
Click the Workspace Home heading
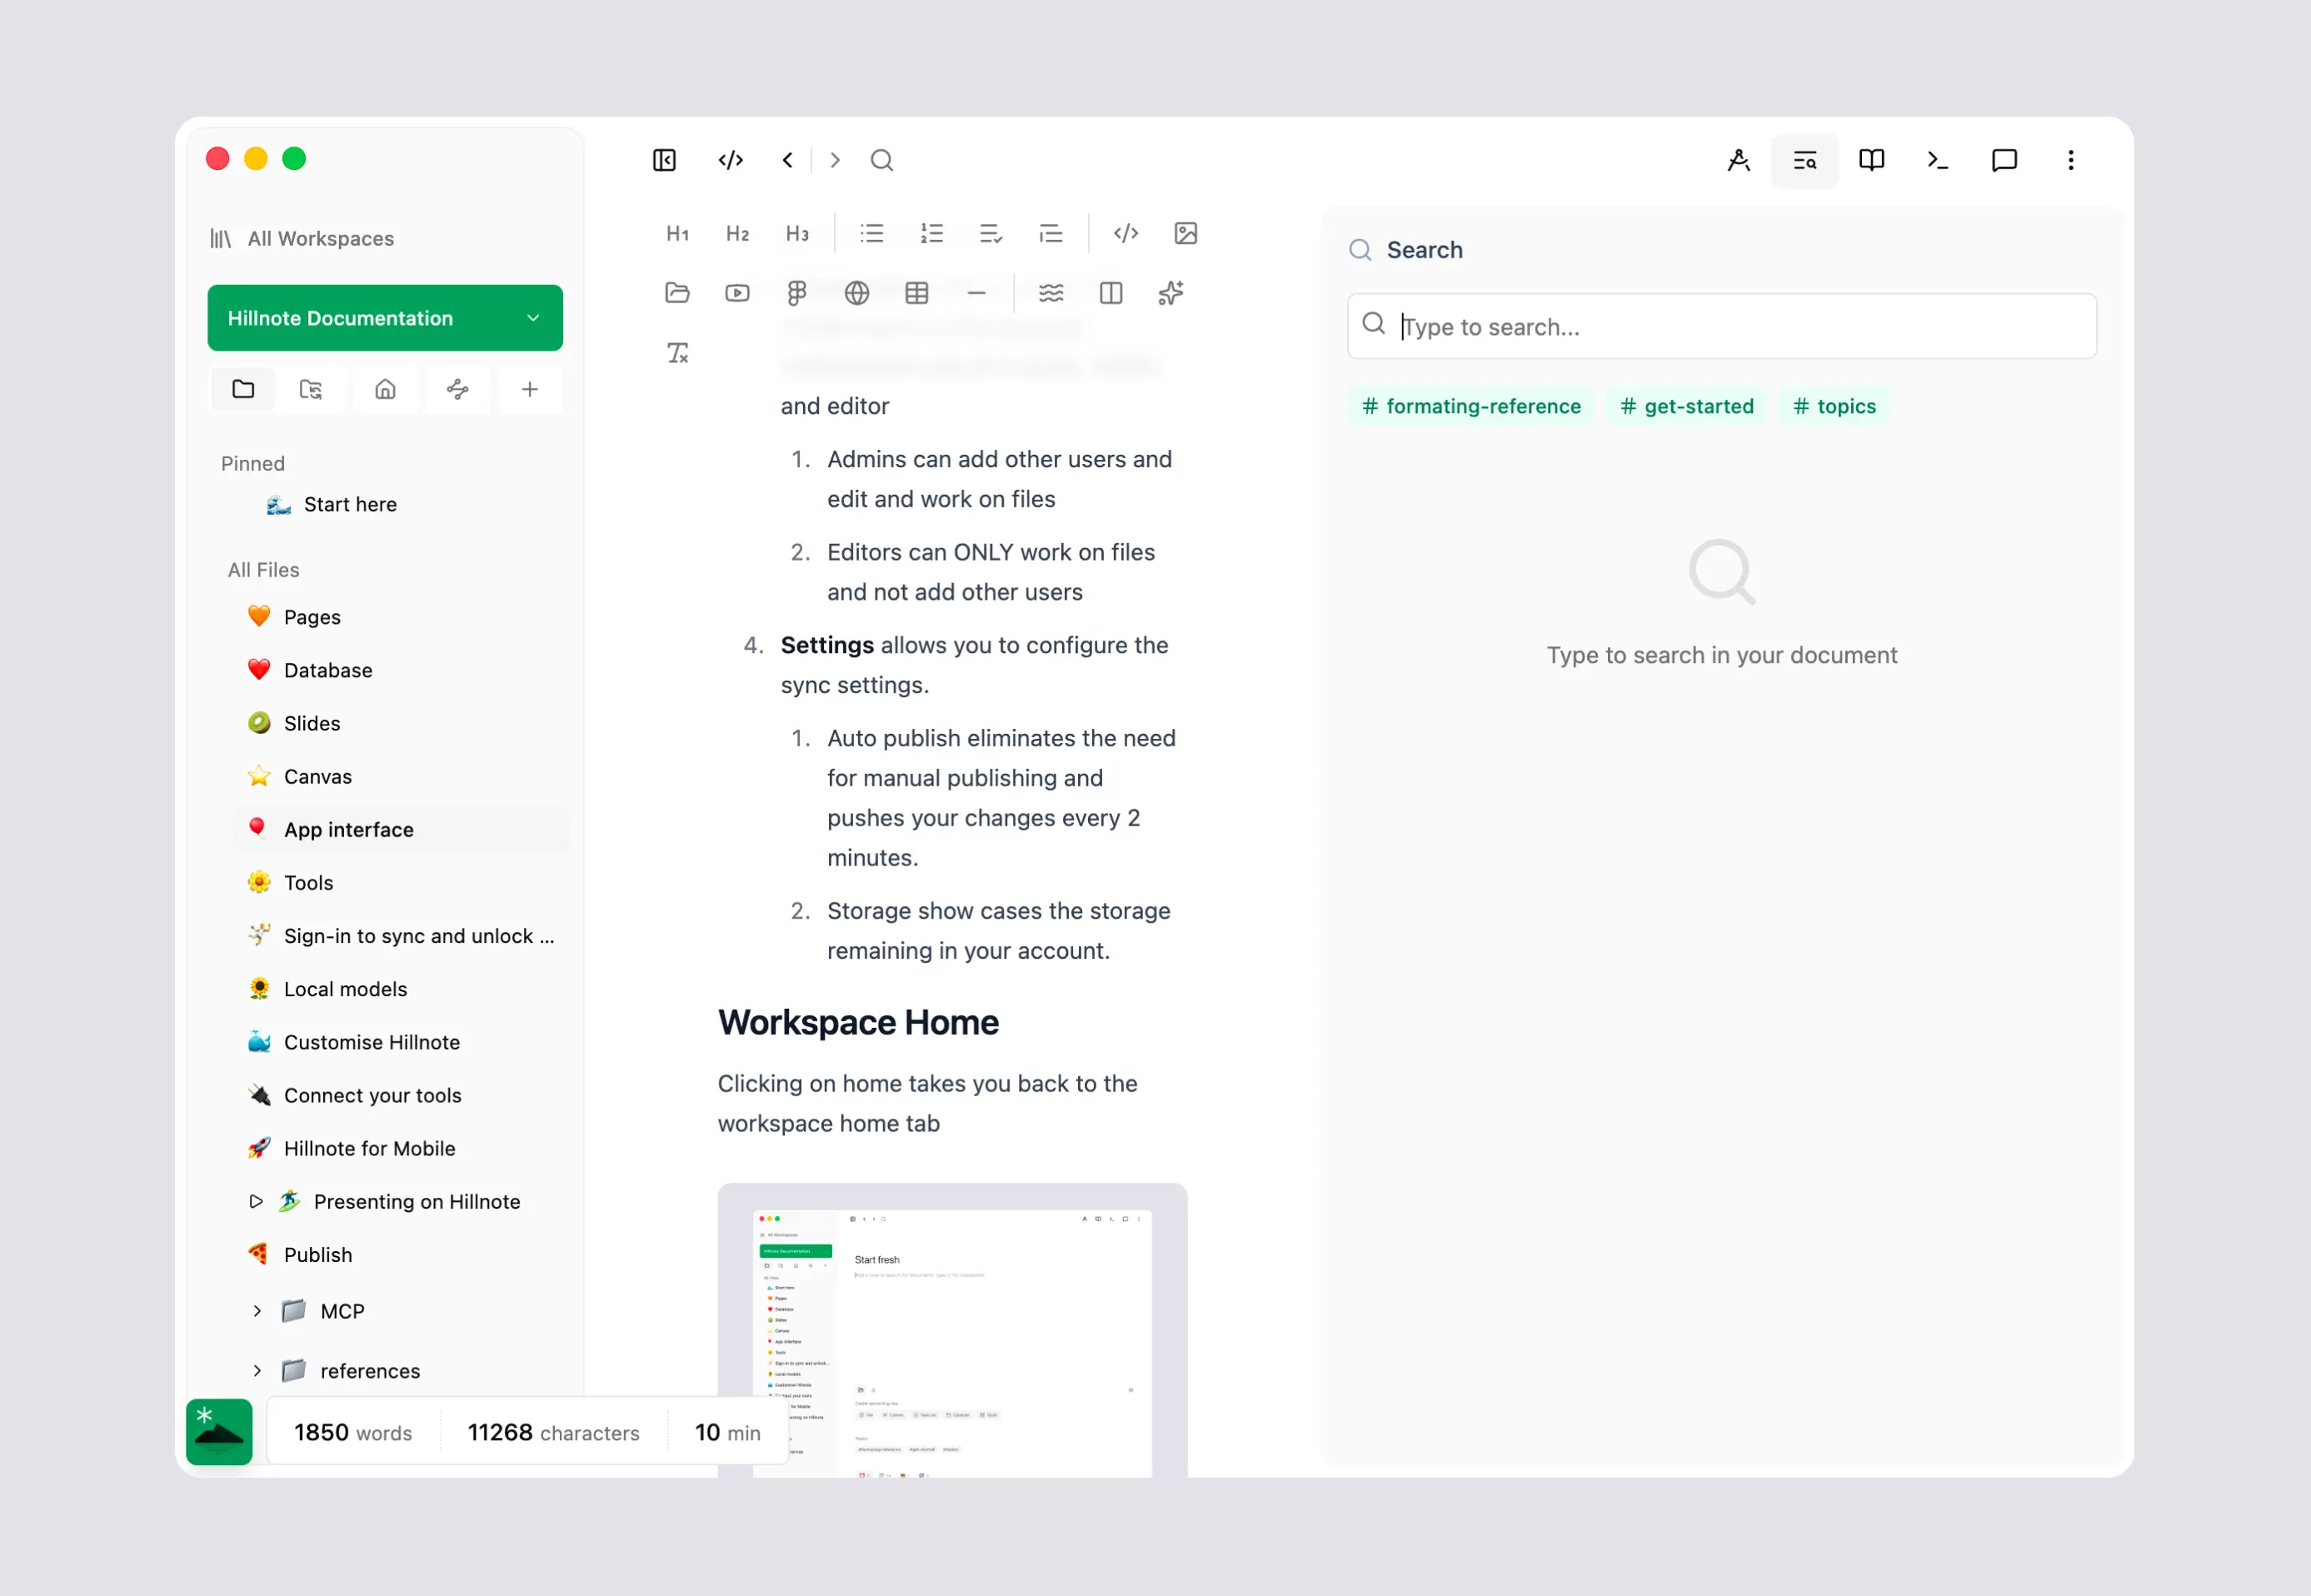tap(858, 1022)
